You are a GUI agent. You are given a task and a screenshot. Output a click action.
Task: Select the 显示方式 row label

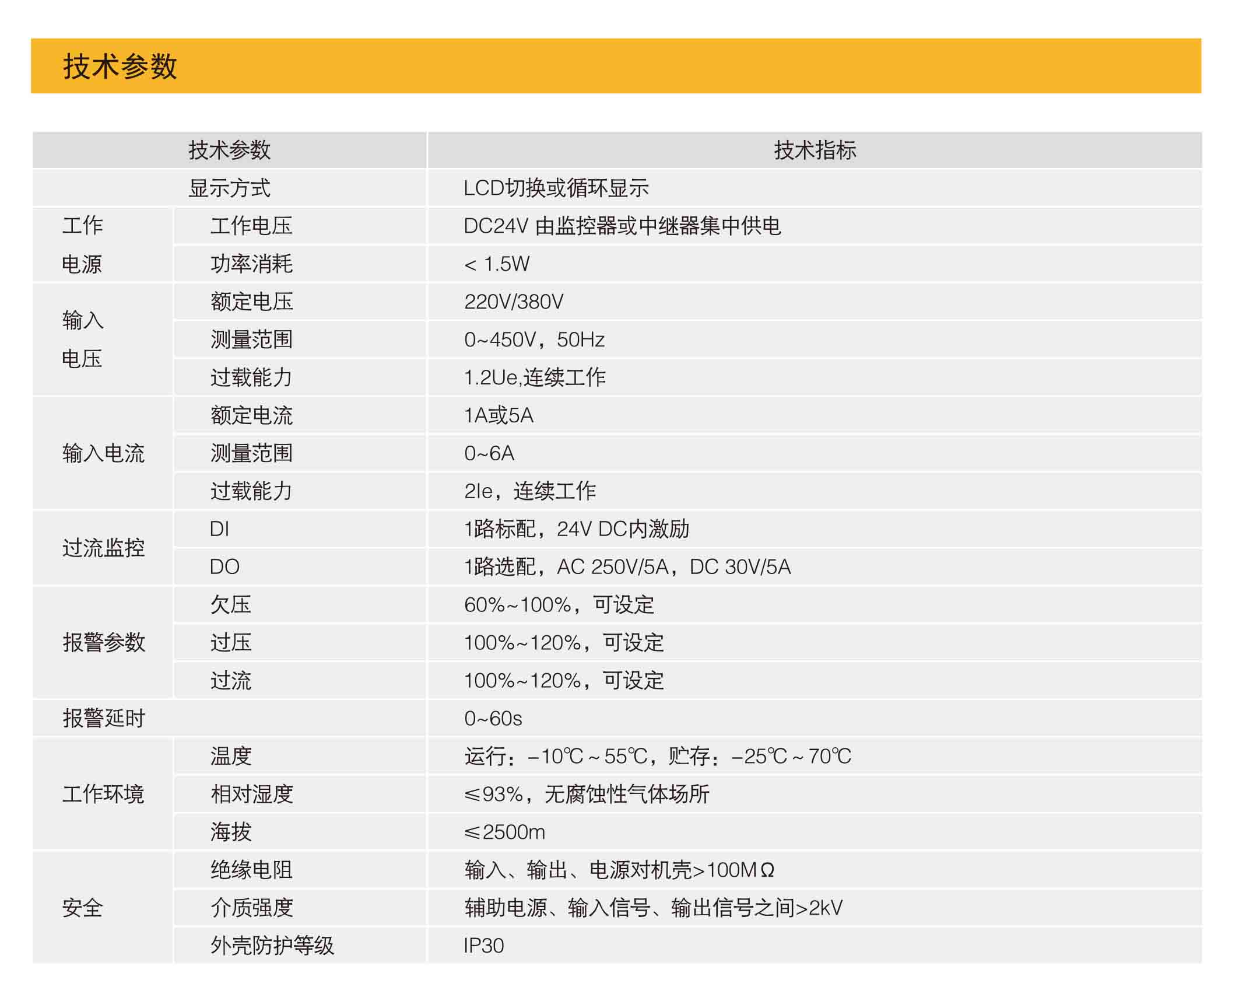tap(229, 188)
